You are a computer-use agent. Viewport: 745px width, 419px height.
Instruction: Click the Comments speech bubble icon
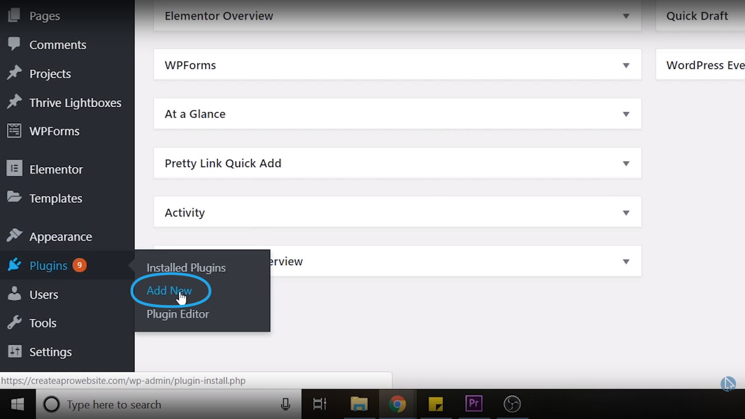coord(14,44)
